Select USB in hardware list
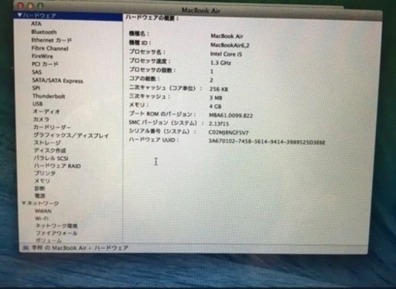The height and width of the screenshot is (289, 396). click(x=38, y=104)
